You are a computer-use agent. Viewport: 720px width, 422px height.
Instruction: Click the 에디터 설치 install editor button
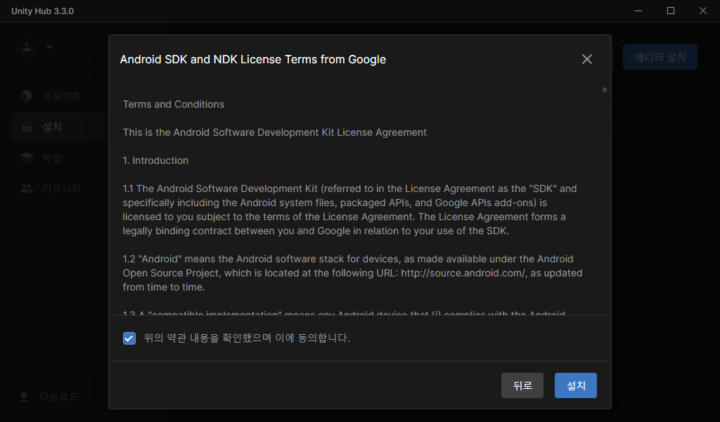click(660, 57)
